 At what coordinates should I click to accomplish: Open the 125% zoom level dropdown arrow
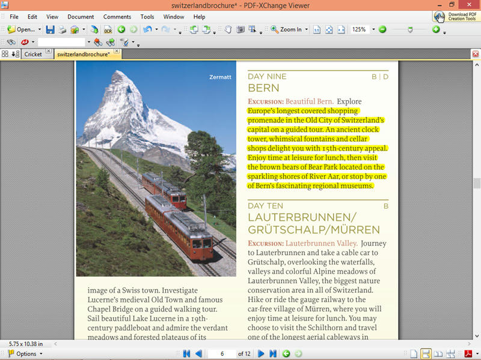tap(373, 29)
